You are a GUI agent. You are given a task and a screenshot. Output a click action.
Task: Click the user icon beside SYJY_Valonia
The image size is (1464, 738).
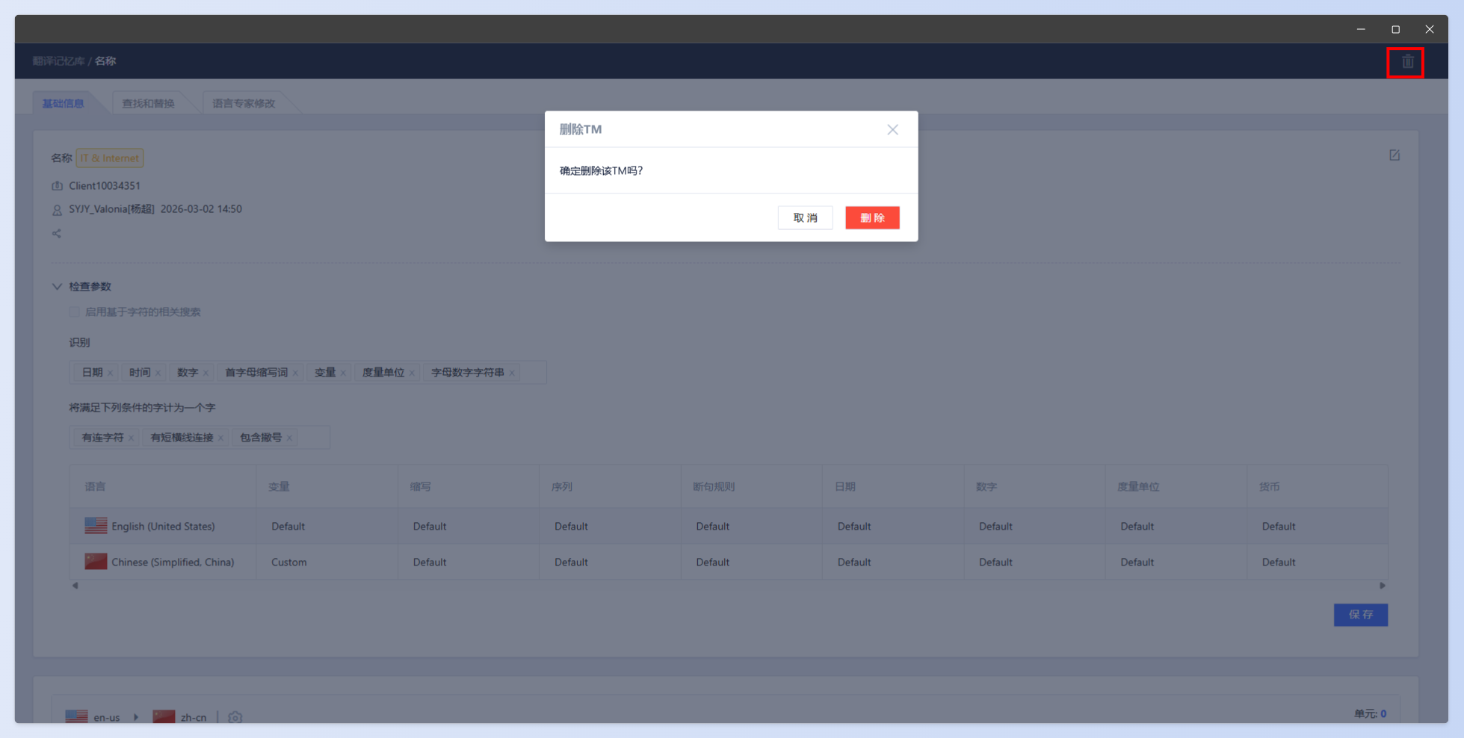click(57, 210)
